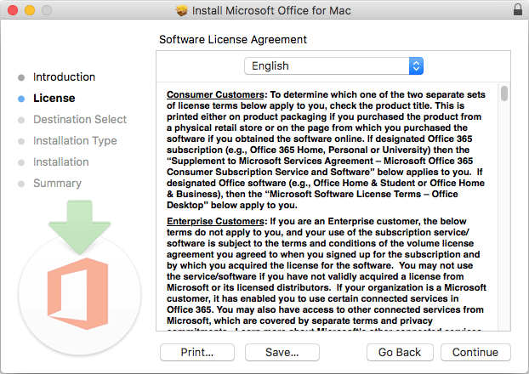Viewport: 529px width, 374px height.
Task: Click the 'Enterprise Customers' underlined heading
Action: click(x=215, y=221)
